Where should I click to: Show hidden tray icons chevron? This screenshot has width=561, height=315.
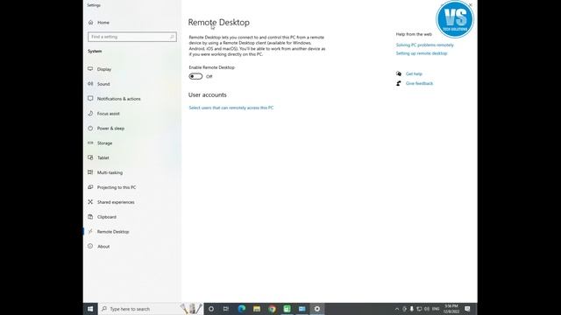pos(397,309)
